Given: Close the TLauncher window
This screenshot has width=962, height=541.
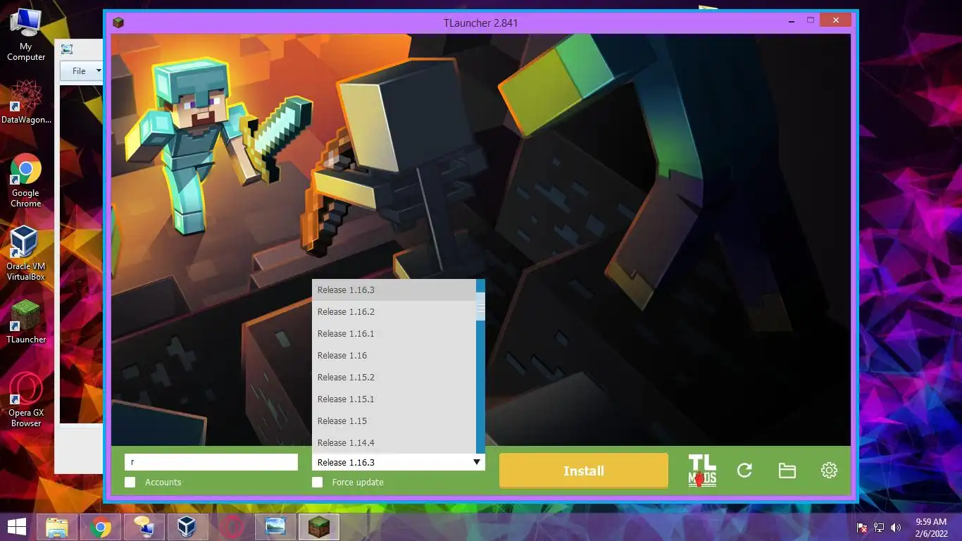Looking at the screenshot, I should tap(836, 20).
